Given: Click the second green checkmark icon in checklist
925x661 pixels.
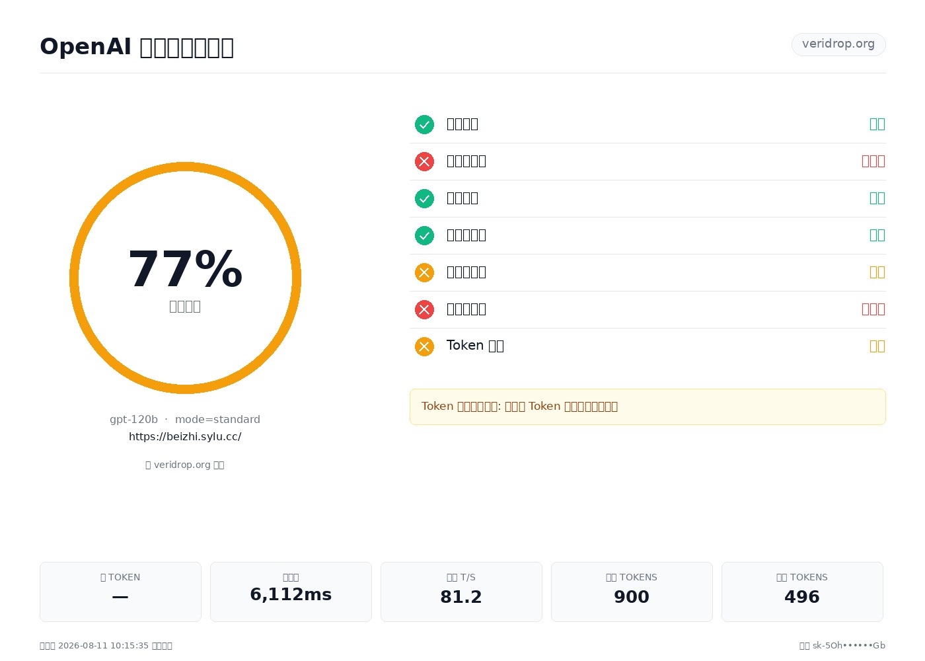Looking at the screenshot, I should 424,198.
